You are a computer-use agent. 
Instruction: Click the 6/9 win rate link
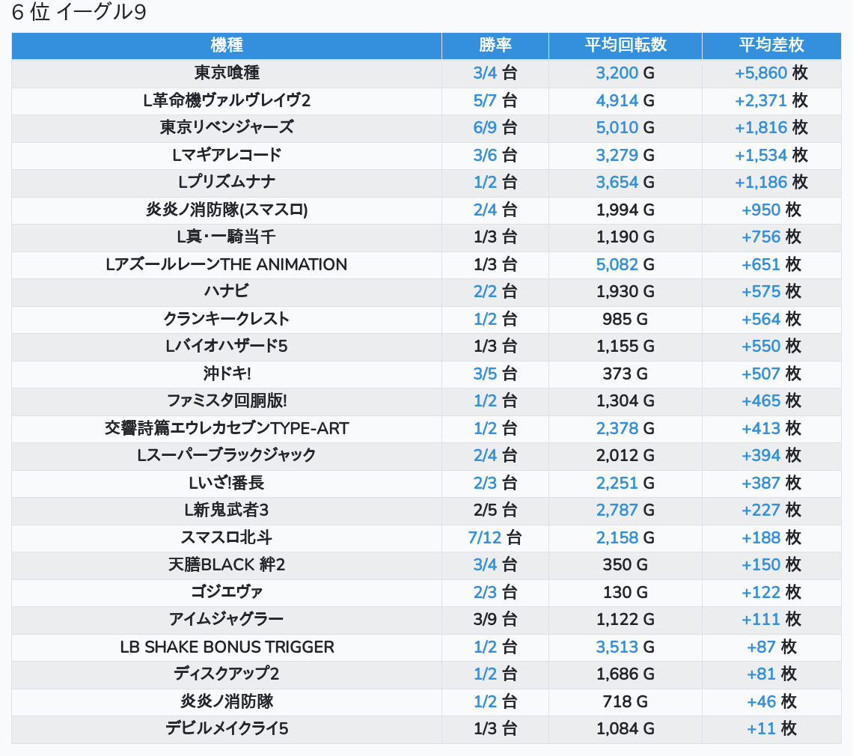[485, 128]
